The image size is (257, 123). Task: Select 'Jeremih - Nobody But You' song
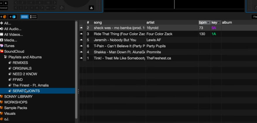tap(115, 40)
